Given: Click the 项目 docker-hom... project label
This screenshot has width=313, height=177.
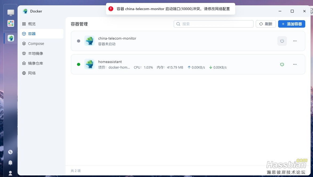Looking at the screenshot, I should tap(114, 67).
